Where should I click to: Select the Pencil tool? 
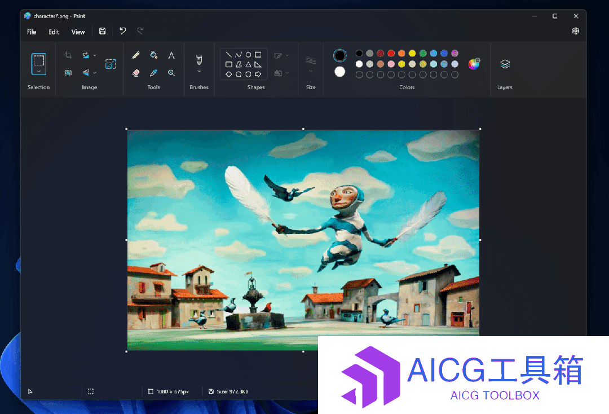(x=135, y=55)
